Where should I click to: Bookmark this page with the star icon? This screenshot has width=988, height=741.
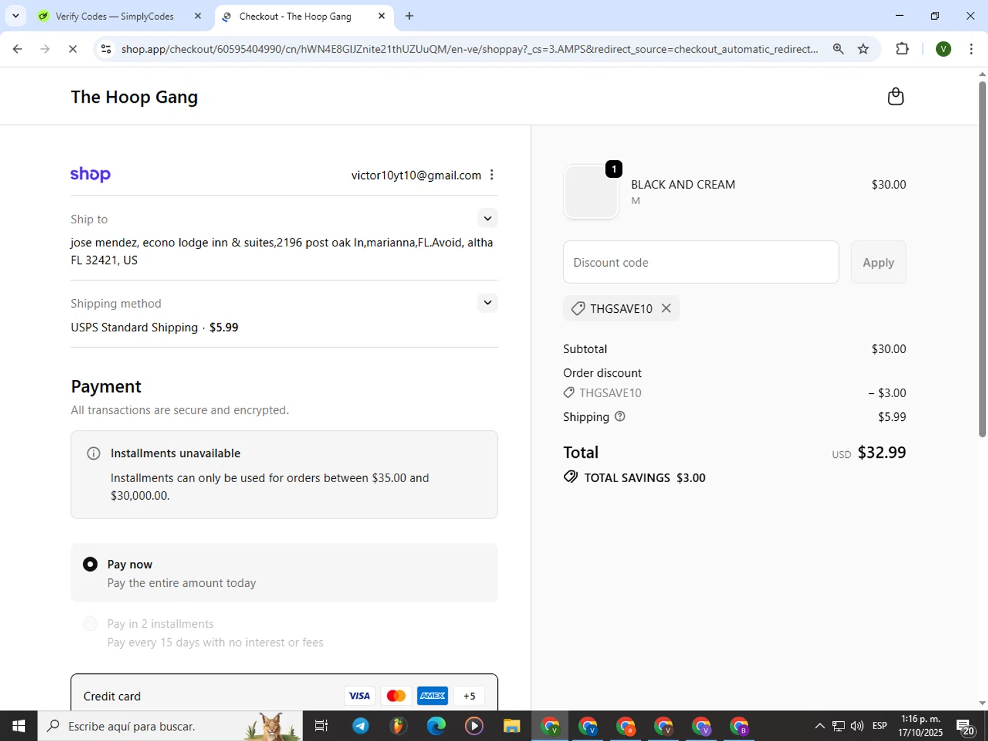click(x=863, y=49)
